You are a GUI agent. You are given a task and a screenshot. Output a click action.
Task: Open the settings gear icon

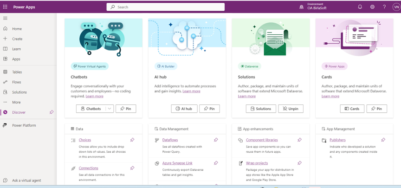(372, 7)
